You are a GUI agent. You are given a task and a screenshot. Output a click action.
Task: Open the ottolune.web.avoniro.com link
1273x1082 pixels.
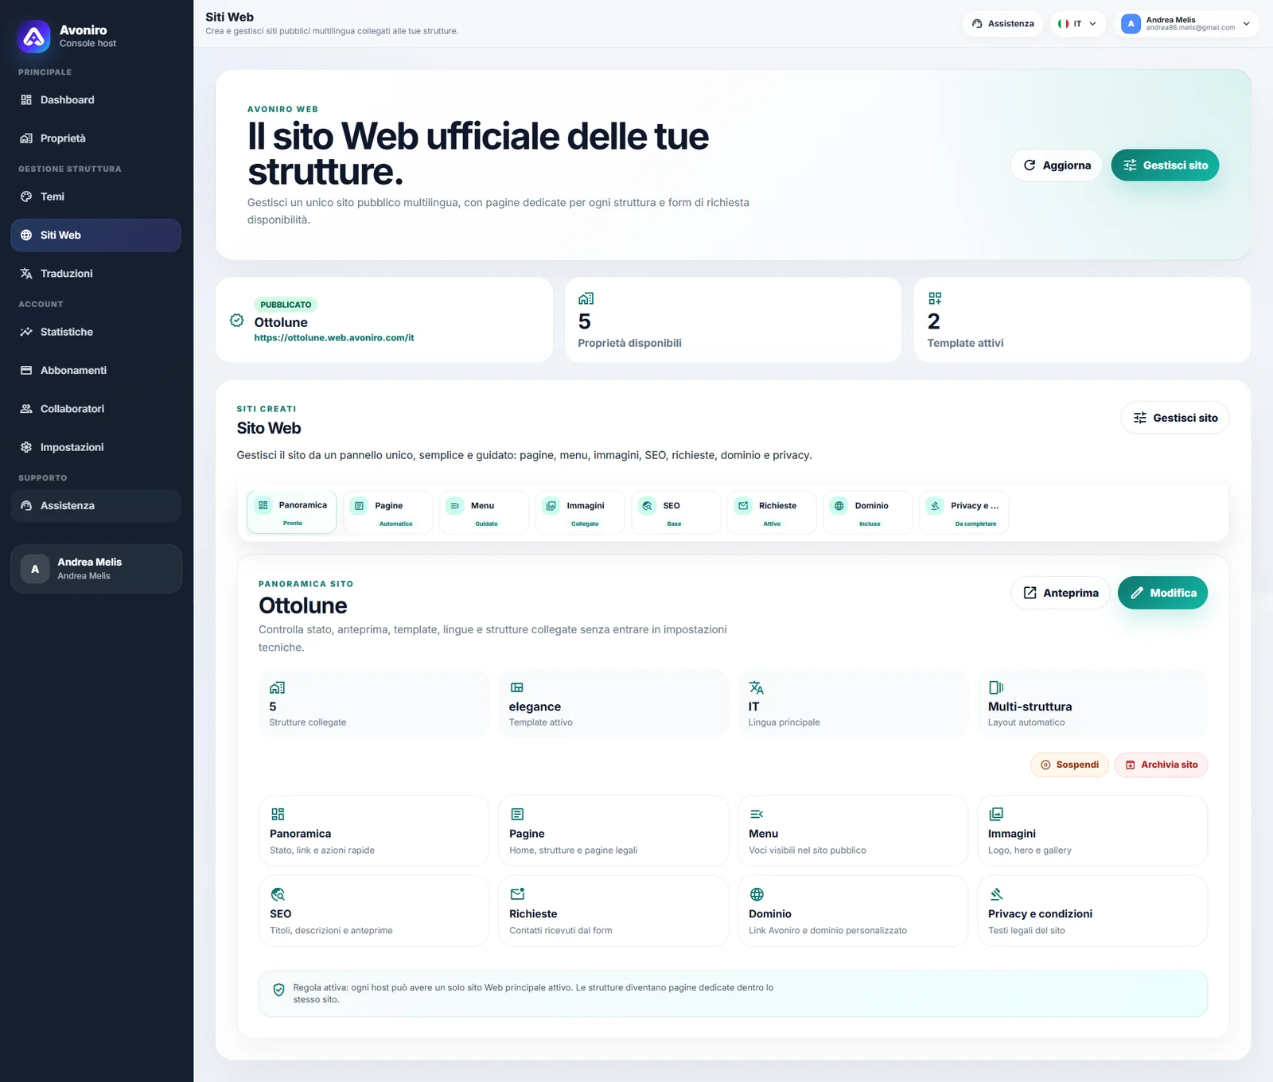[x=334, y=338]
